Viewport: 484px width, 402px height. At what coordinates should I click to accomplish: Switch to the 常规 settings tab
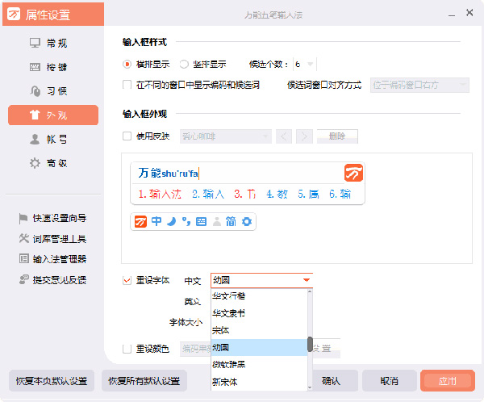coord(53,43)
